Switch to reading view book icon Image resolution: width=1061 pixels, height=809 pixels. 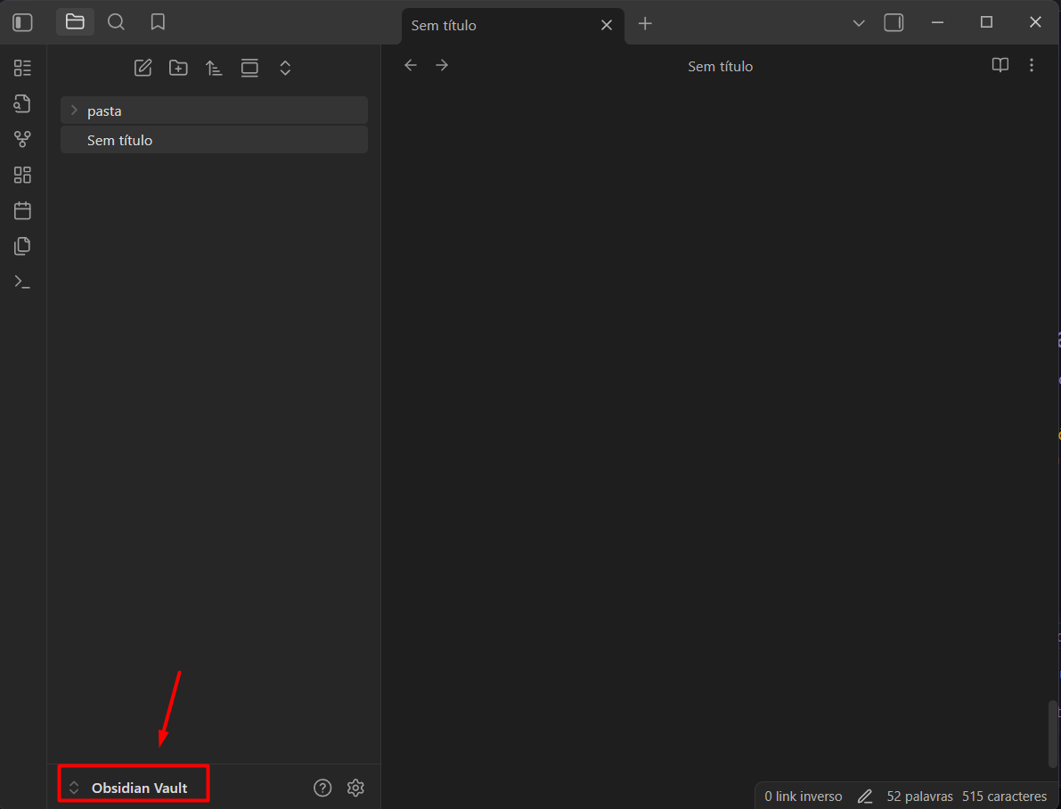pos(1000,65)
